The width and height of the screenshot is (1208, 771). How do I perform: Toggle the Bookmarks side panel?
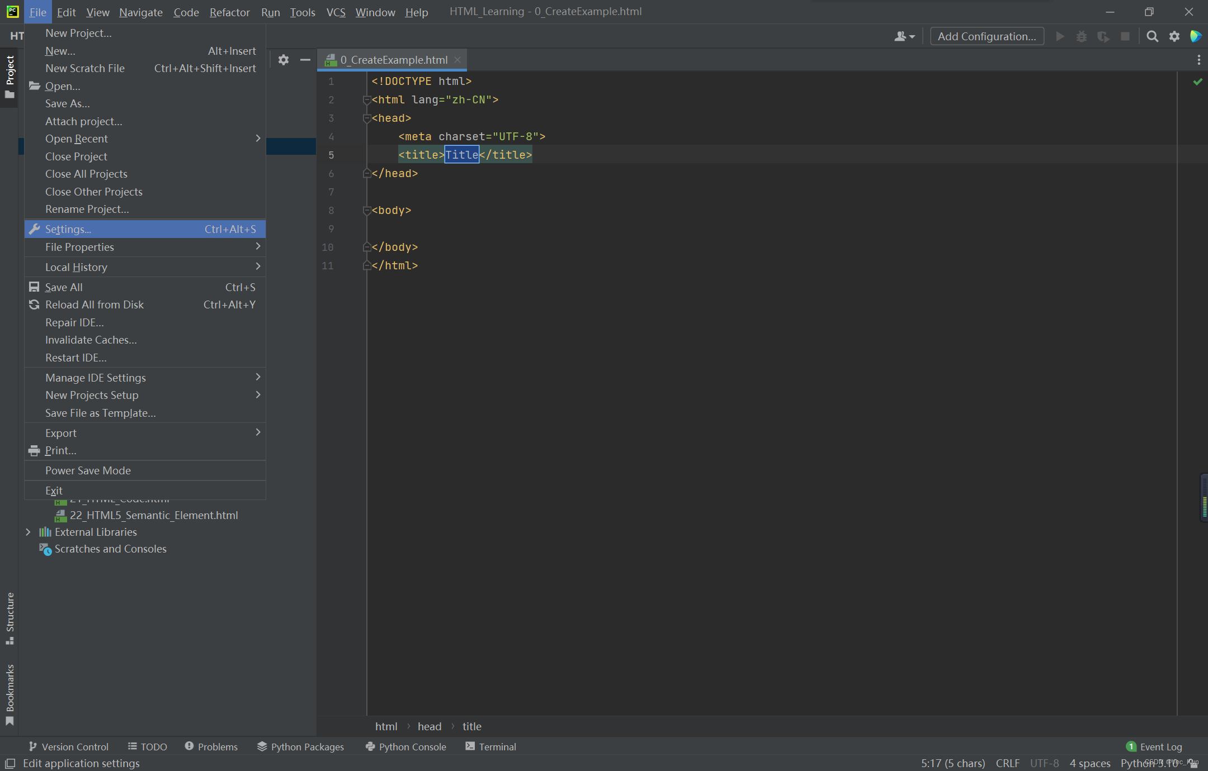coord(10,694)
